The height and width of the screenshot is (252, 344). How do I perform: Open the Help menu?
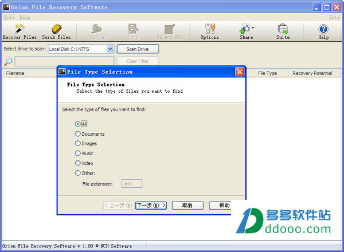pyautogui.click(x=25, y=18)
